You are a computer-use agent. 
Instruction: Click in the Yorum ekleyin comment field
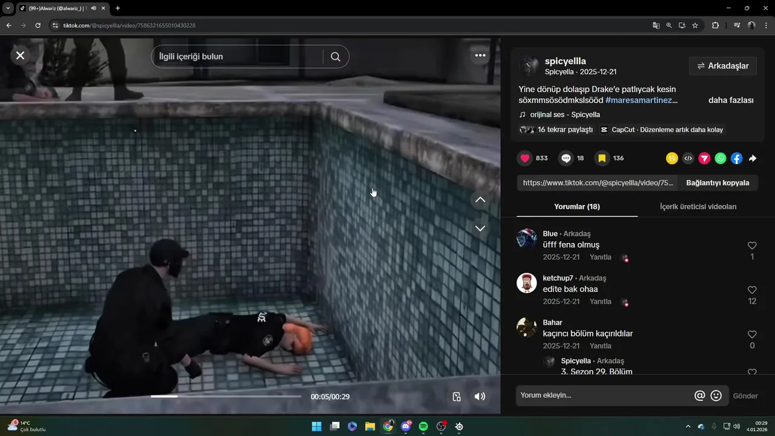tap(604, 395)
